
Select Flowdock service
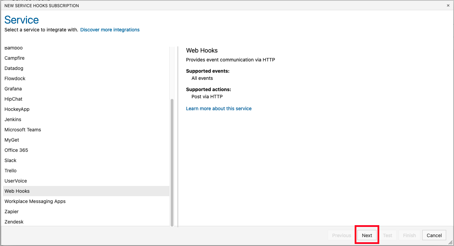click(x=86, y=78)
